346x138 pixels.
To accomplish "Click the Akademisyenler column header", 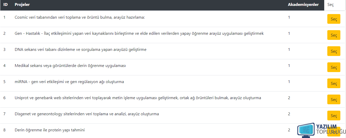I will (303, 5).
